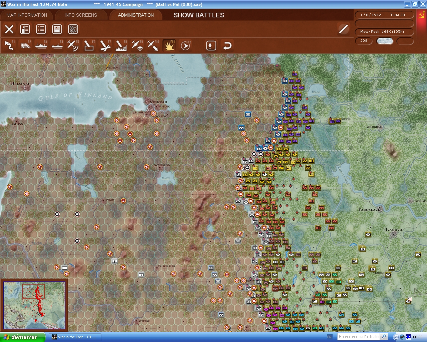Image resolution: width=427 pixels, height=342 pixels.
Task: Click the strategic minimap overview
Action: 34,306
